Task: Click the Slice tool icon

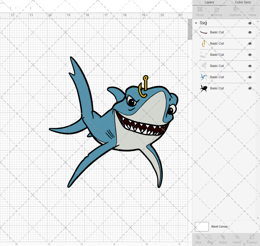Action: click(198, 237)
